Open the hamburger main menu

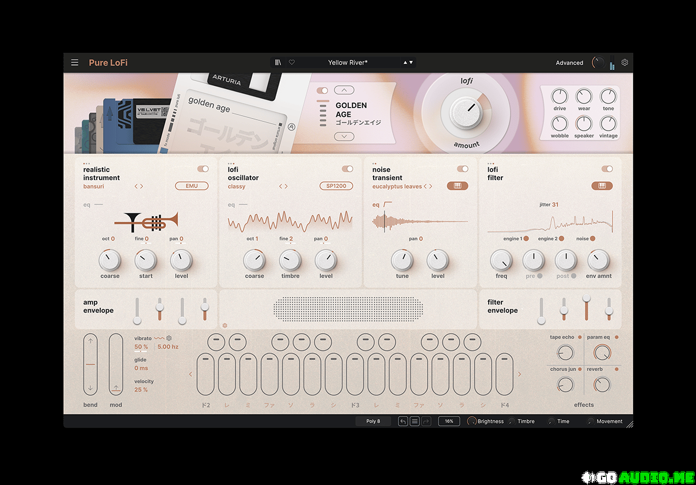click(75, 63)
